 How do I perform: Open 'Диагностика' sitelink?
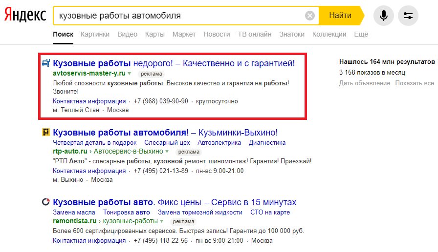pos(267,142)
